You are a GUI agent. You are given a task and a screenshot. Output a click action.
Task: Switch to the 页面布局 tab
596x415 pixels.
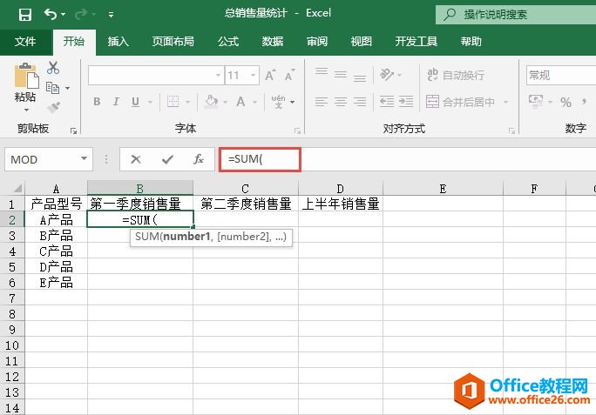pos(173,41)
